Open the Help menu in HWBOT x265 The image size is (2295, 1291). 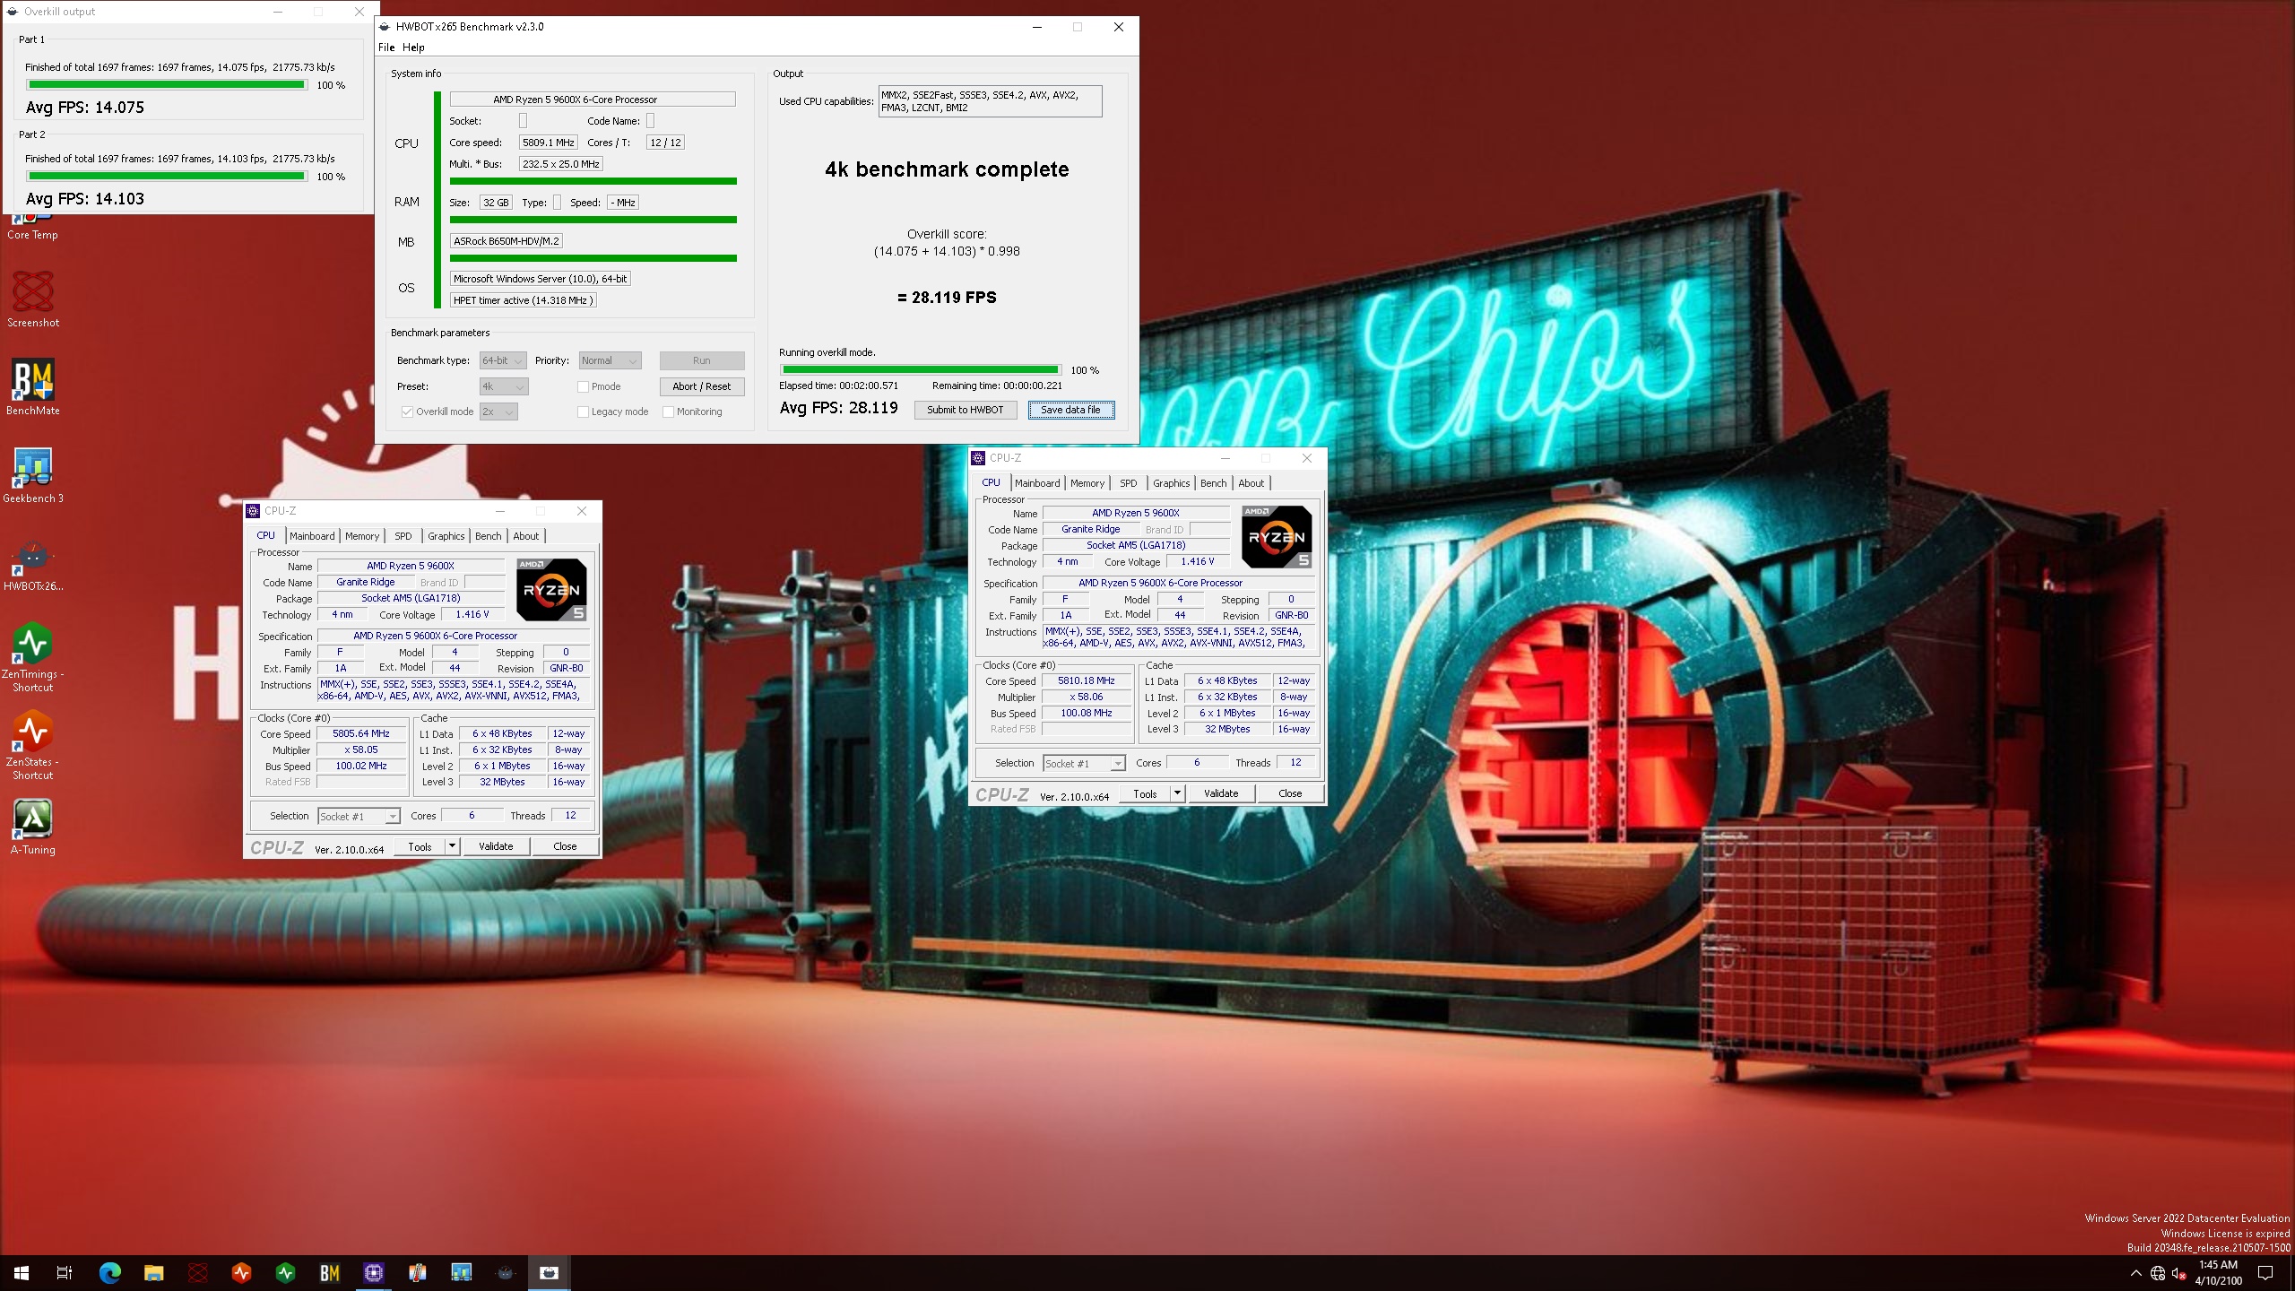[x=413, y=48]
